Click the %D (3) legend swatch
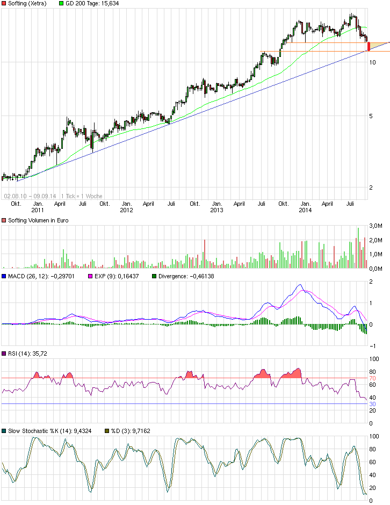Image resolution: width=390 pixels, height=505 pixels. tap(107, 431)
